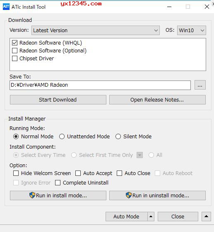
Task: Enable Auto Accept option
Action: click(78, 173)
